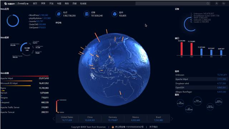229x129 pixels.
Task: Open the 私有版 menu item
Action: tap(83, 4)
